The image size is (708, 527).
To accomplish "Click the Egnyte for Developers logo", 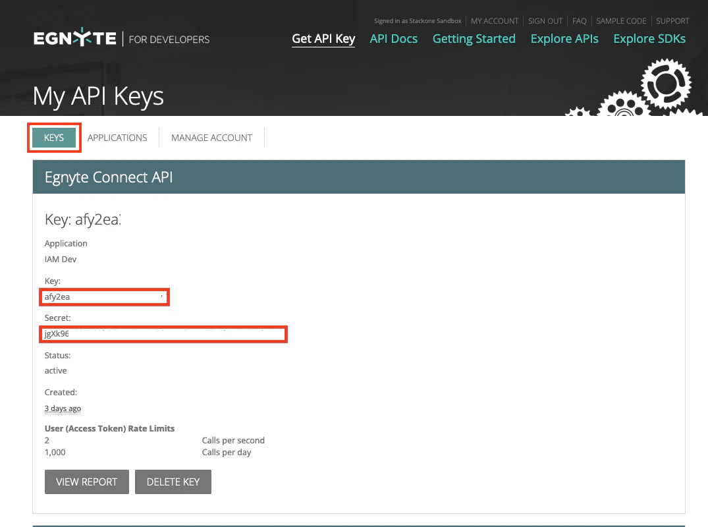I will (x=121, y=38).
